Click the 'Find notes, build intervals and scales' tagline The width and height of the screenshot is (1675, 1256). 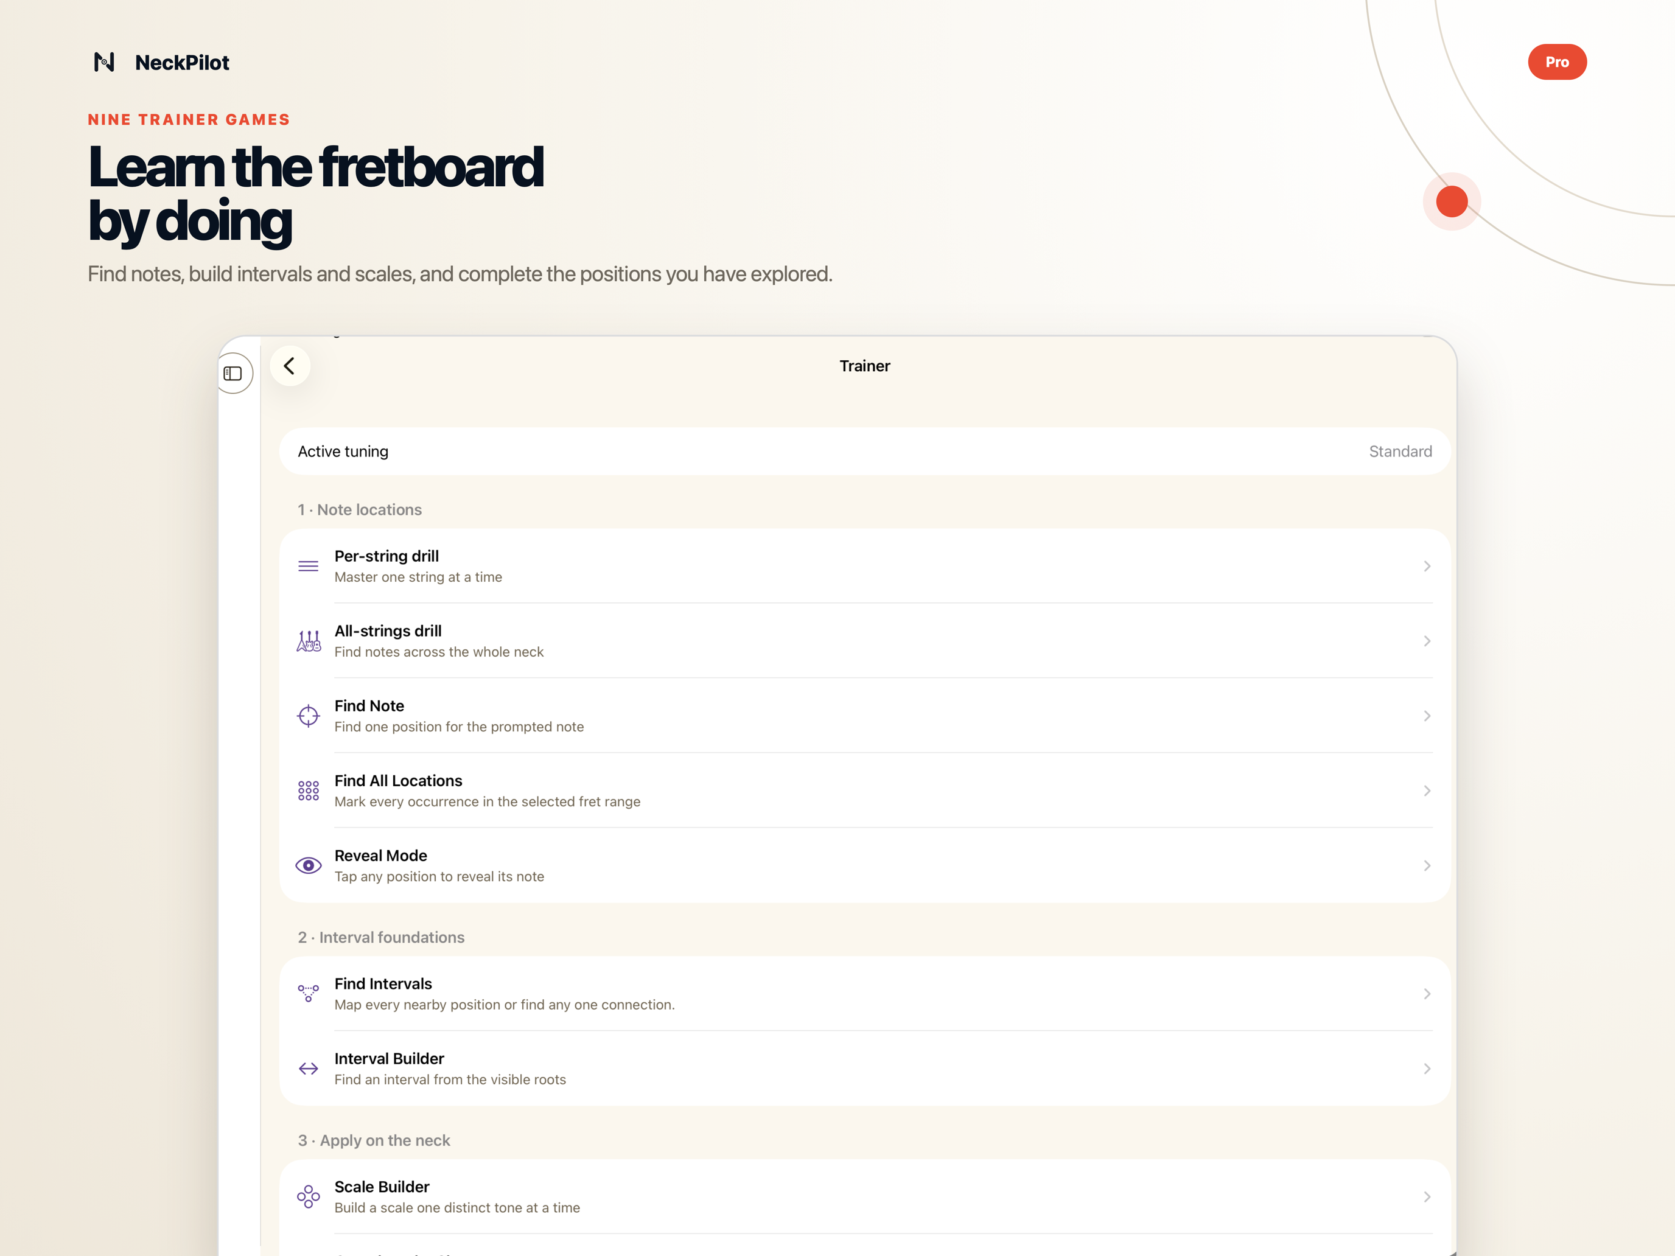pyautogui.click(x=460, y=274)
